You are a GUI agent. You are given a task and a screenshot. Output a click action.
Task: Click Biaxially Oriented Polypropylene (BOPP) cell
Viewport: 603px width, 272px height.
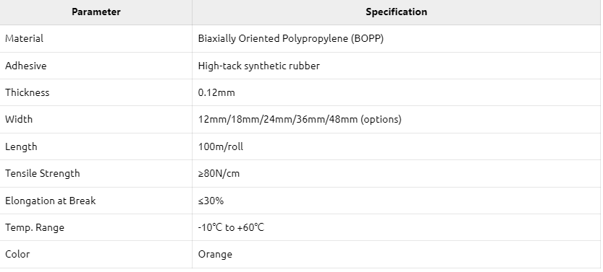pos(291,39)
